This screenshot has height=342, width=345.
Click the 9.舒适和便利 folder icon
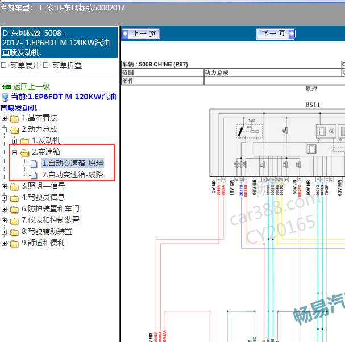[14, 244]
